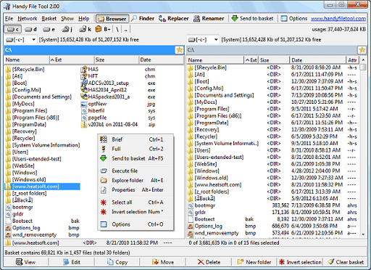The height and width of the screenshot is (270, 371).
Task: Click the View button at bottom
Action: pyautogui.click(x=26, y=262)
